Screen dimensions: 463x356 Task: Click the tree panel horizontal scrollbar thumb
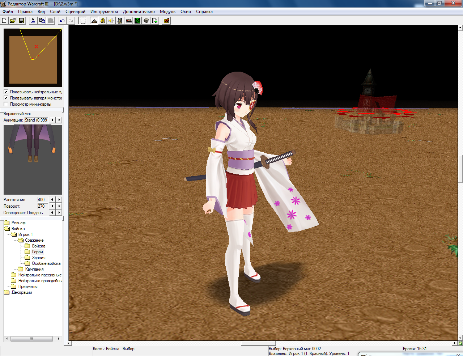[x=31, y=339]
